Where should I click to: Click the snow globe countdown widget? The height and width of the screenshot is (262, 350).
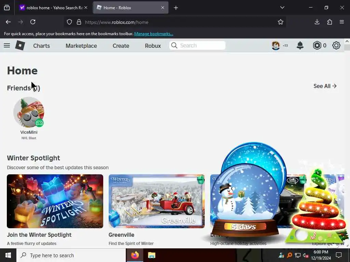[248, 192]
